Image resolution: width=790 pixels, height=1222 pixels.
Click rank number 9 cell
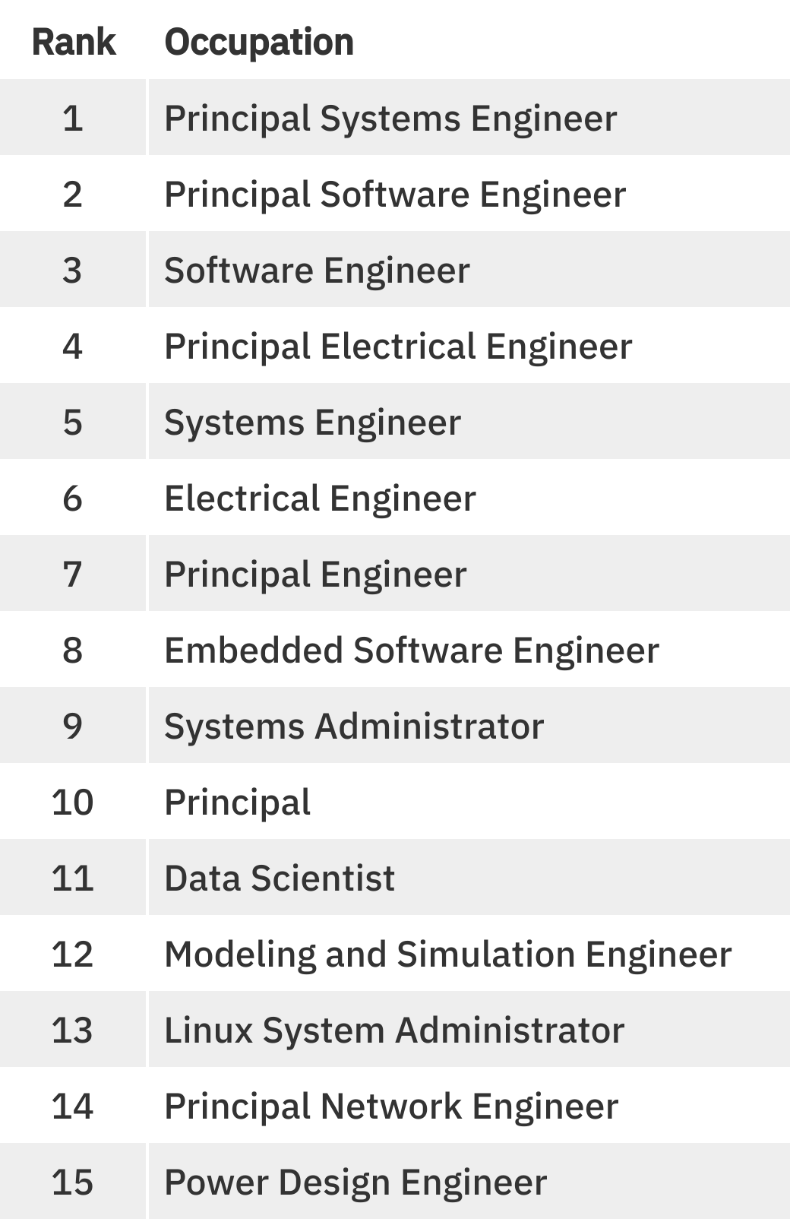click(x=73, y=727)
